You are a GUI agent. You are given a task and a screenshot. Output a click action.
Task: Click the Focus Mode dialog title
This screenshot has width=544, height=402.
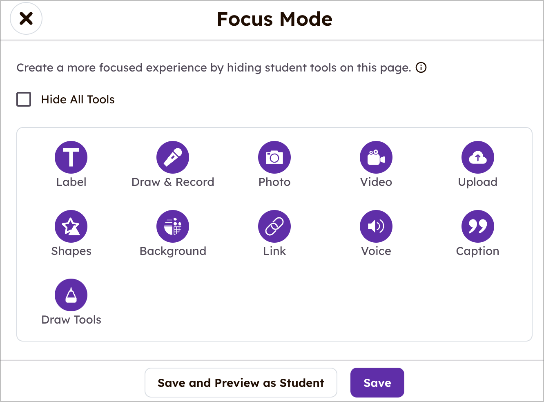click(x=274, y=19)
